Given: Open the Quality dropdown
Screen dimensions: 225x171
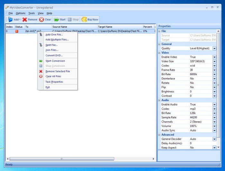Looking at the screenshot, I should click(x=214, y=49).
